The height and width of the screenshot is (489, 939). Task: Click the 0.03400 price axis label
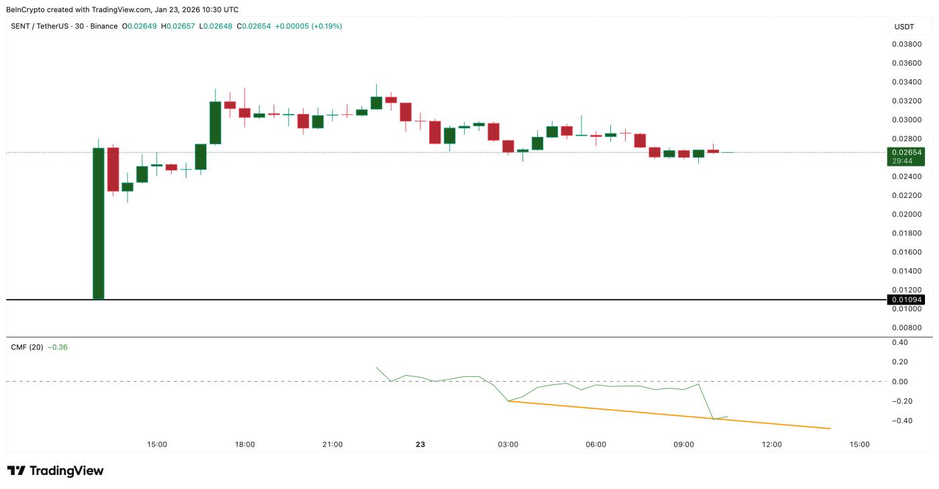pos(906,82)
